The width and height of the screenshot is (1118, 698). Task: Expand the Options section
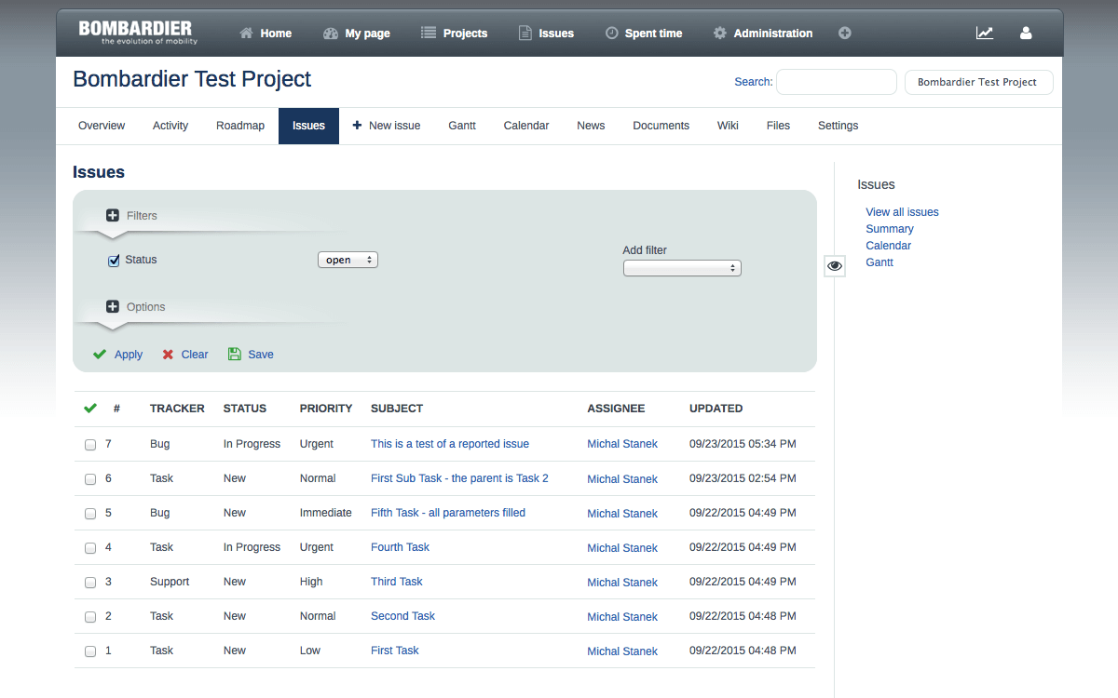point(136,307)
